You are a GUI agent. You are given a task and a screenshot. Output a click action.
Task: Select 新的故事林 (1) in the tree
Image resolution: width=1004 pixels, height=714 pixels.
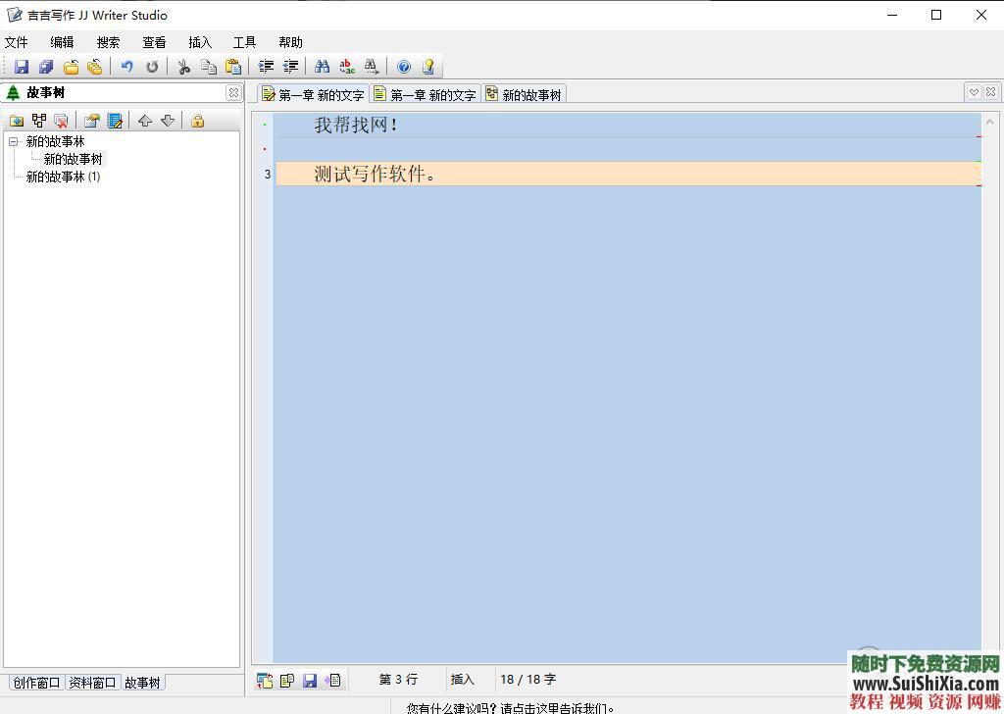61,177
